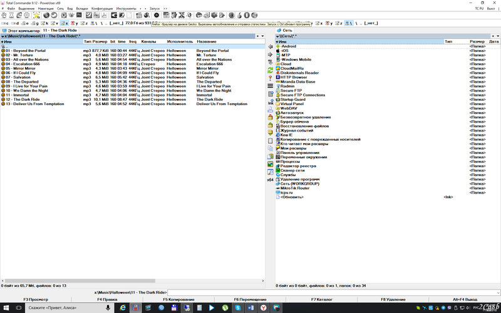This screenshot has height=313, width=501.
Task: Select the network drive in right drive bar
Action: [x=349, y=23]
